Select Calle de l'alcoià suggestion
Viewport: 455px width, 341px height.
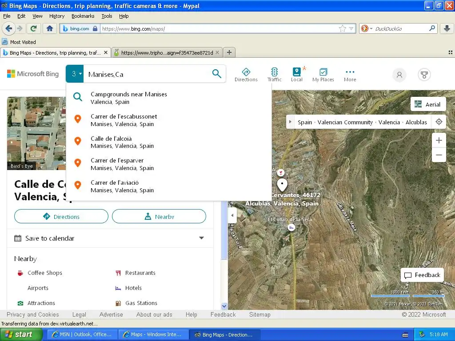coord(169,142)
